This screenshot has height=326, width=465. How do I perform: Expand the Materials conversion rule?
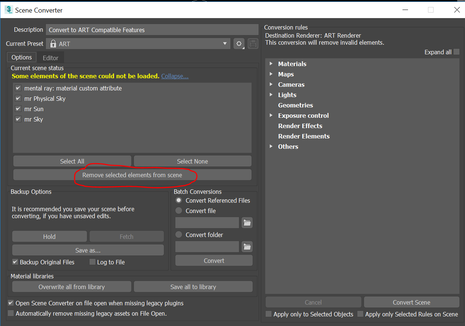(x=271, y=64)
